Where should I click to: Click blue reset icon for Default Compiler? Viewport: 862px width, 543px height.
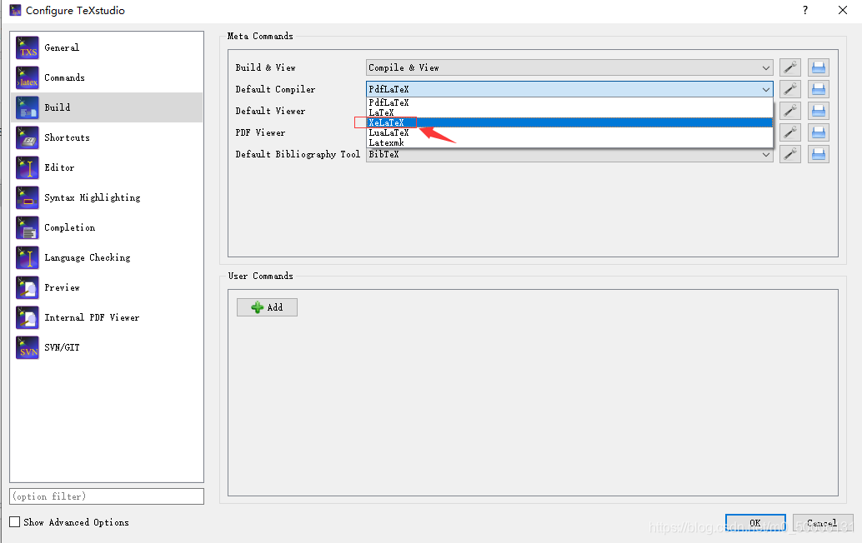pyautogui.click(x=819, y=89)
